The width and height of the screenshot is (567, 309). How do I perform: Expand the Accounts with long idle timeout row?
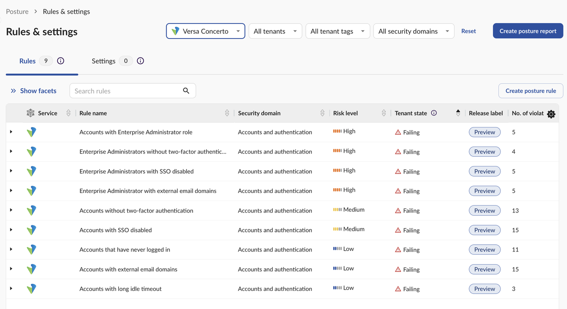[11, 289]
